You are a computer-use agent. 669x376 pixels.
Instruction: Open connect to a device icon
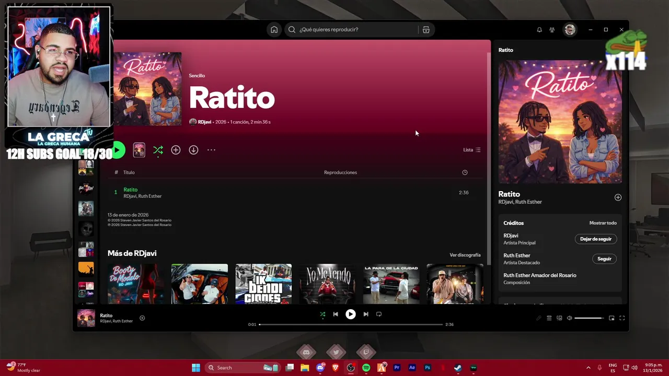pyautogui.click(x=559, y=318)
